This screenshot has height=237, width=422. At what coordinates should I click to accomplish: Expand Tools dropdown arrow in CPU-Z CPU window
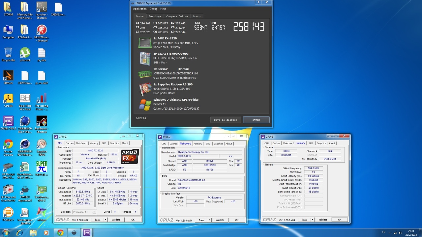click(x=105, y=220)
